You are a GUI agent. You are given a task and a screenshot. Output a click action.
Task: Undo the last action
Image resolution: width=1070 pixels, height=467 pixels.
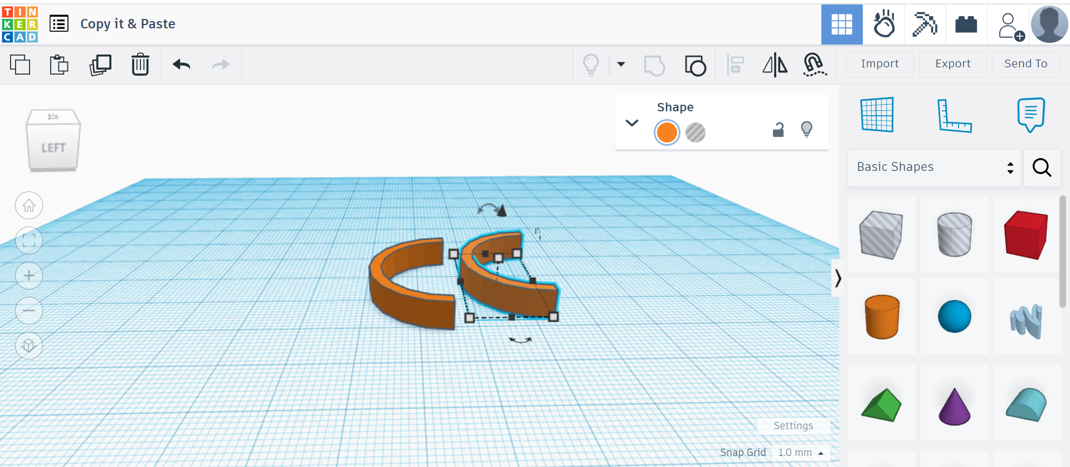[182, 65]
